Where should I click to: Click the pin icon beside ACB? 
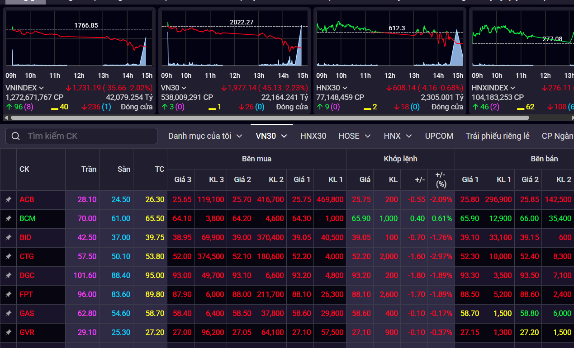(8, 199)
